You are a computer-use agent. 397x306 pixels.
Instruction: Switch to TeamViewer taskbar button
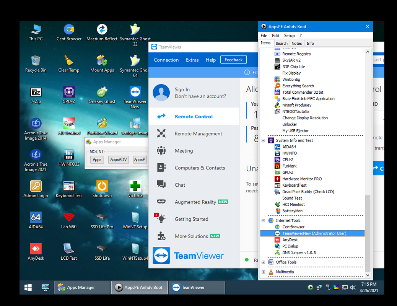click(x=197, y=287)
